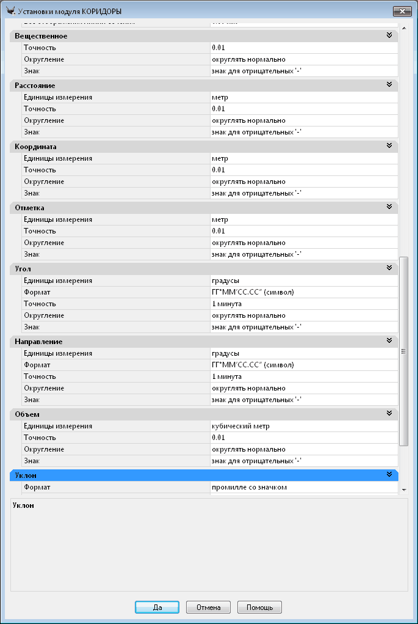Collapse the Расстояние section chevron

click(x=389, y=85)
